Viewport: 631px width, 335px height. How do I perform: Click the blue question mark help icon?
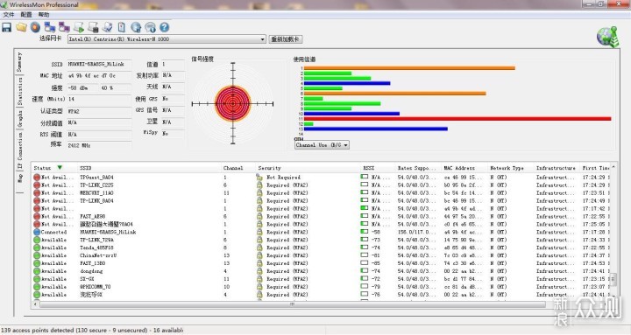click(164, 27)
